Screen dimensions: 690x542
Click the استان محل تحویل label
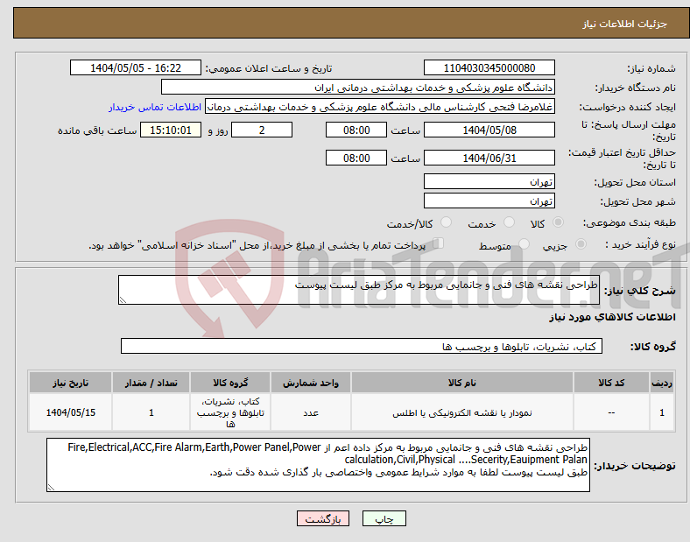pyautogui.click(x=635, y=183)
